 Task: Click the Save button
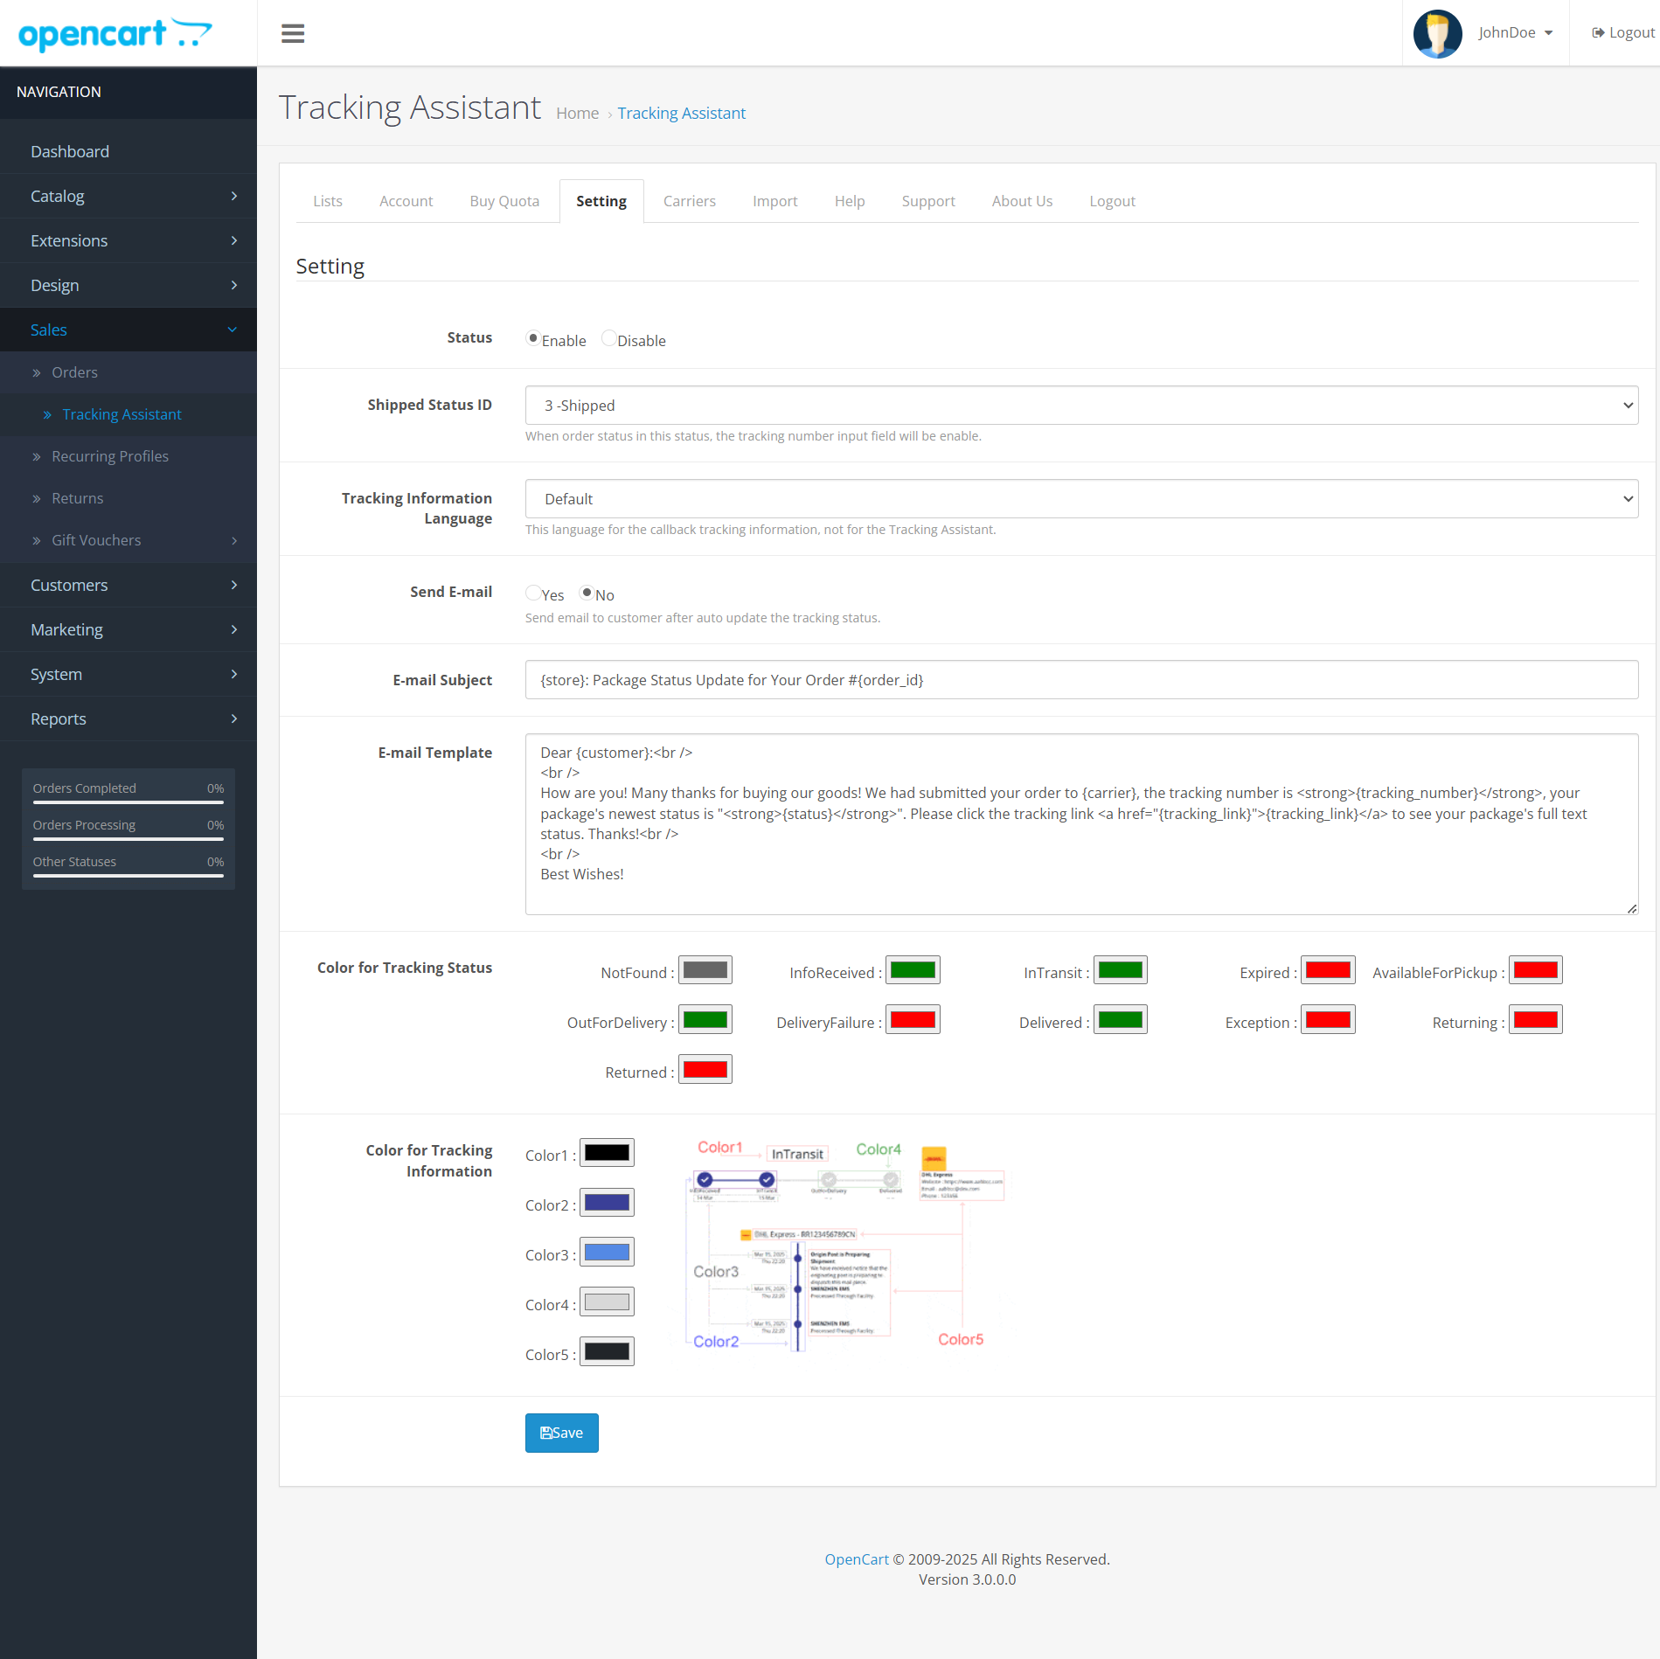pos(561,1433)
